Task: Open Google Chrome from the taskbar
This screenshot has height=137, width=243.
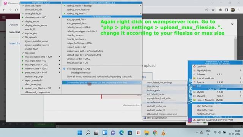Action: [155, 133]
